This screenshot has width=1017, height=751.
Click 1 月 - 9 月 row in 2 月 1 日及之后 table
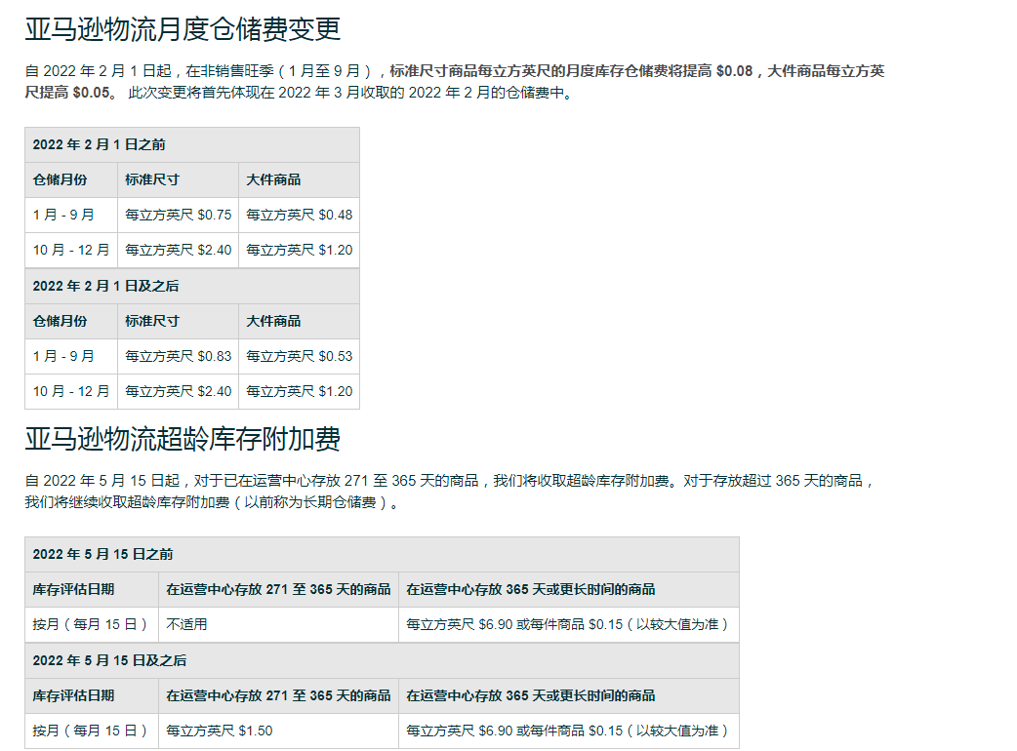pos(63,356)
